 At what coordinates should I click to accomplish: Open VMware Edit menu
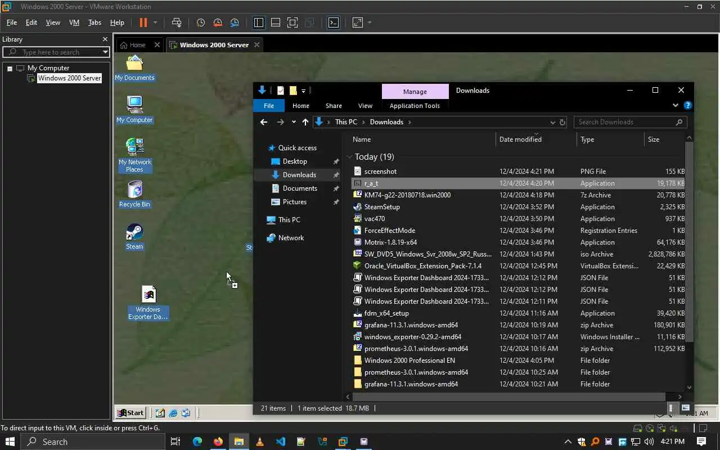31,22
